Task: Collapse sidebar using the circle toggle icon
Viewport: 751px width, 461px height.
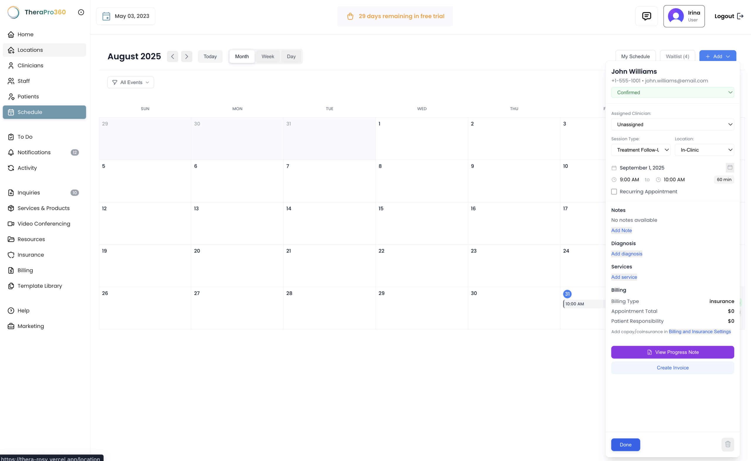Action: (x=81, y=12)
